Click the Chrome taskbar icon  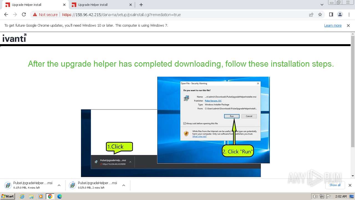click(50, 196)
